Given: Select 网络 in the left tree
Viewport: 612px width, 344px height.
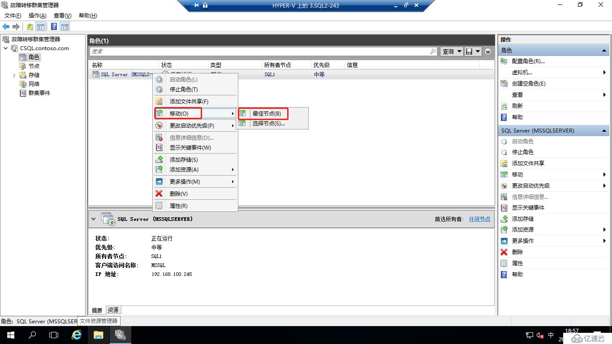Looking at the screenshot, I should pos(34,84).
